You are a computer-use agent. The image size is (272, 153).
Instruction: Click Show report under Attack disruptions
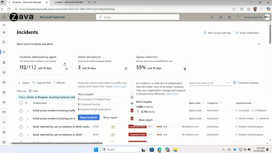110,117
